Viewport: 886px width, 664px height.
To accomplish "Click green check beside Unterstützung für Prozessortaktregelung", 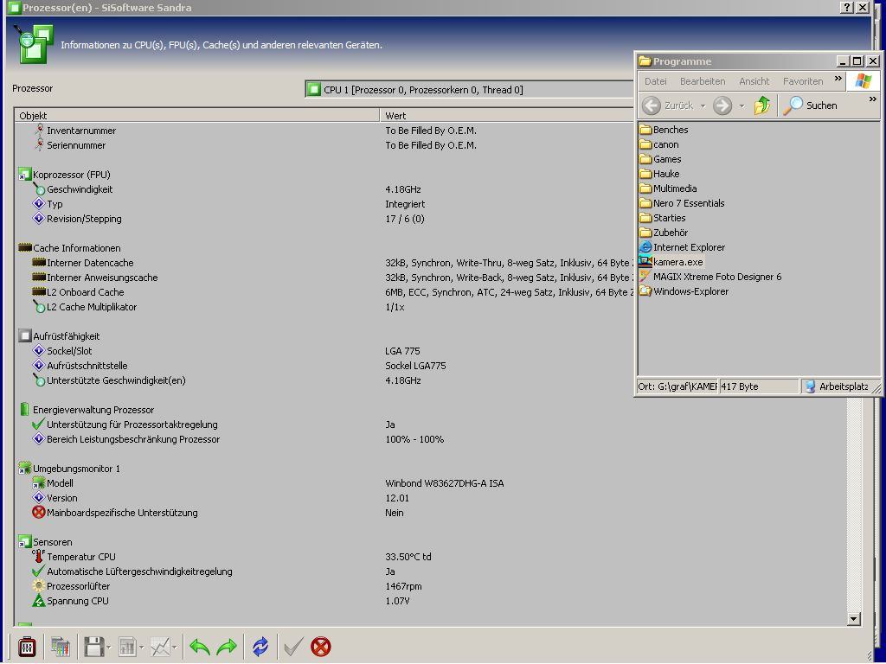I will coord(38,424).
